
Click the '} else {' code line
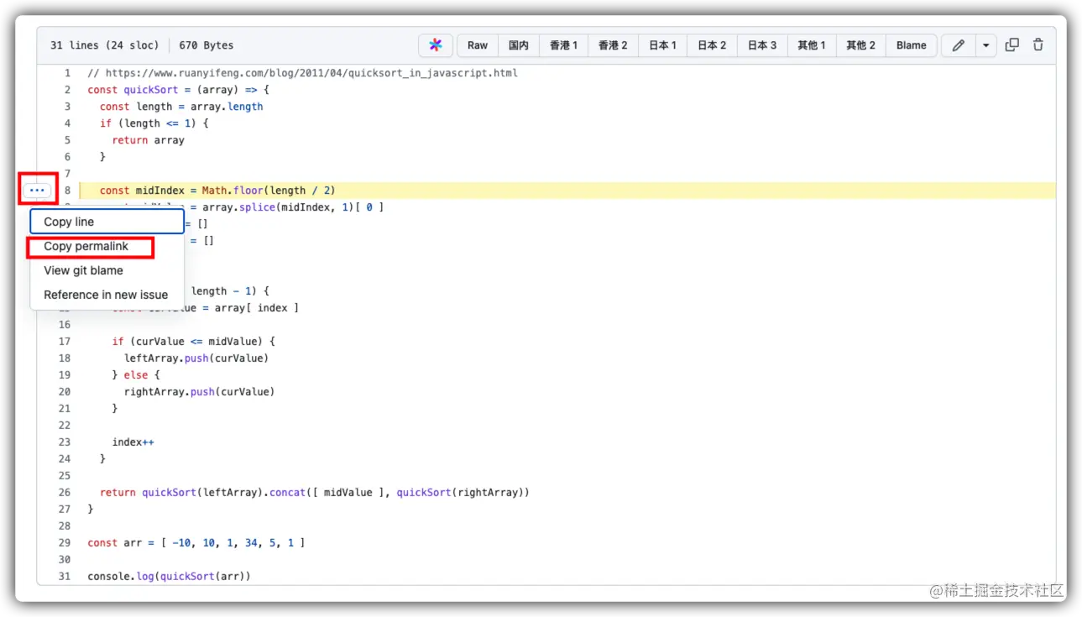136,375
